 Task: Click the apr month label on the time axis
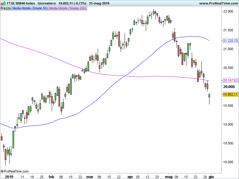tap(130, 177)
